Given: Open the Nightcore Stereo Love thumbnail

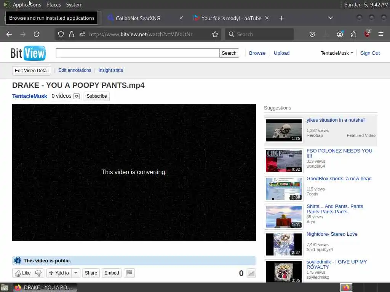Looking at the screenshot, I should (x=283, y=244).
